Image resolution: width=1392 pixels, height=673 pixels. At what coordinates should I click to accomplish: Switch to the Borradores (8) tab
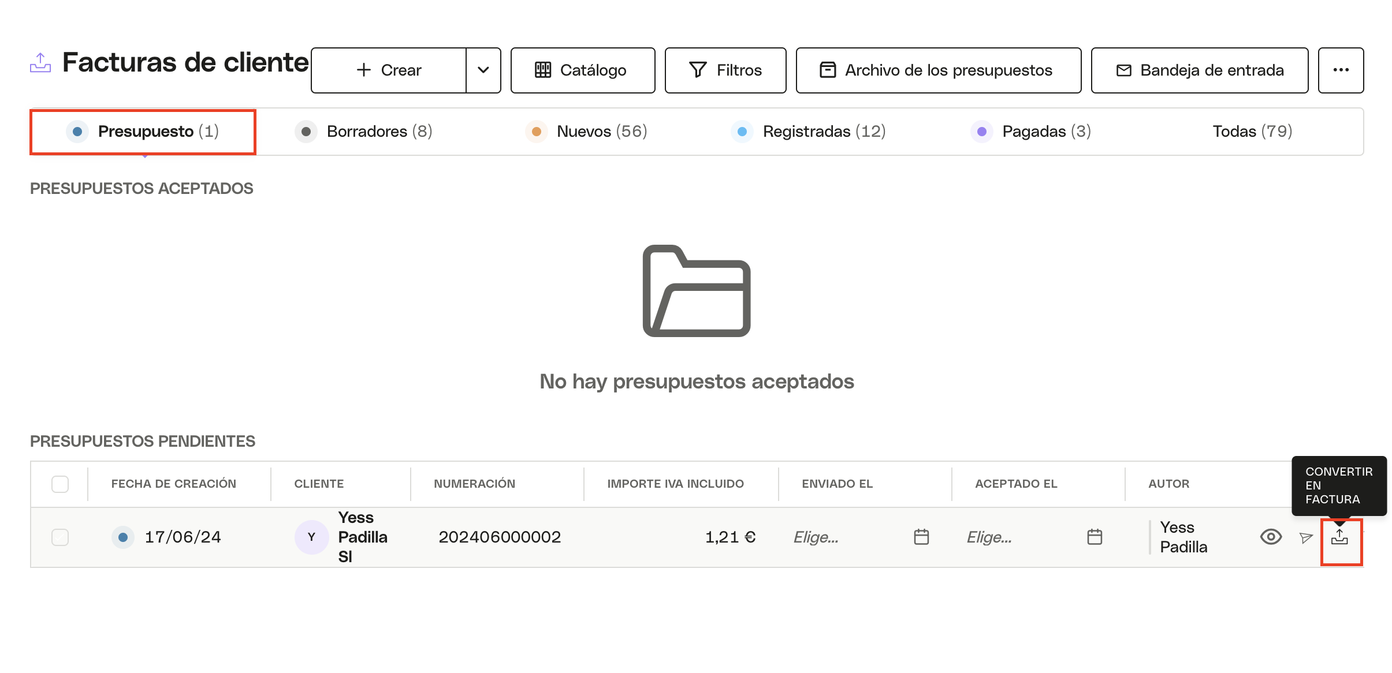(x=364, y=132)
